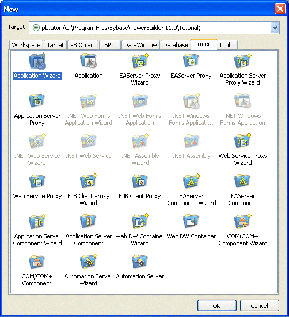Click the .NET Assembly icon
Image resolution: width=289 pixels, height=317 pixels.
[191, 141]
